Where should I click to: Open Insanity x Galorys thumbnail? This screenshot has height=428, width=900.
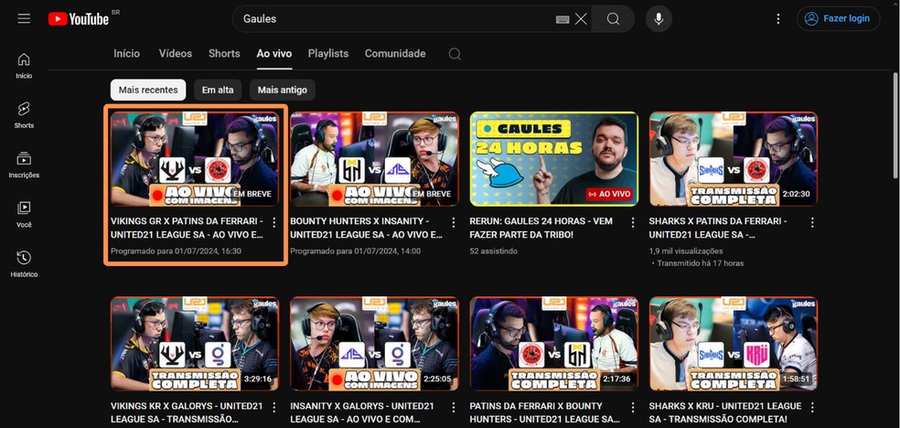[x=375, y=344]
